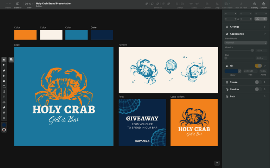The width and height of the screenshot is (270, 168).
Task: Click the Holy Crab Brand Presentation title
Action: point(54,3)
